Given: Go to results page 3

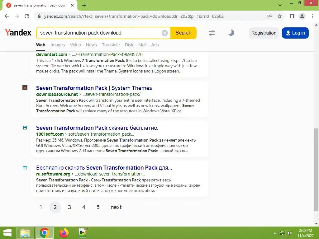Looking at the screenshot, I should (x=69, y=207).
